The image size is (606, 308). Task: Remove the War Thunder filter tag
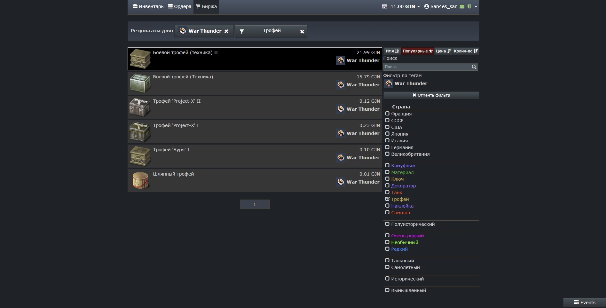[226, 31]
